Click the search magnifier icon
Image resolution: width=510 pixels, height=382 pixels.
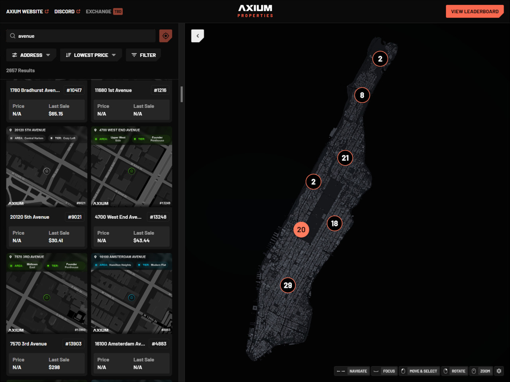click(x=13, y=36)
